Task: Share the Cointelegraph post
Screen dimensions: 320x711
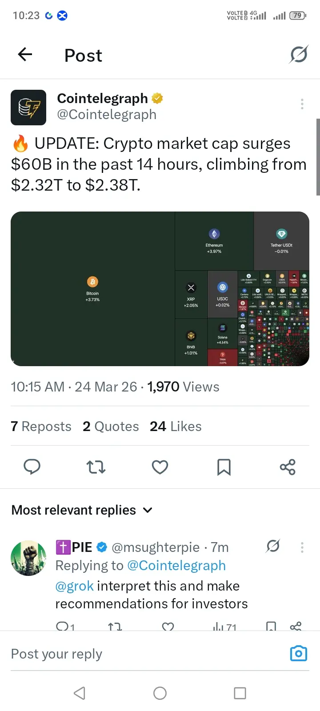Action: click(288, 467)
